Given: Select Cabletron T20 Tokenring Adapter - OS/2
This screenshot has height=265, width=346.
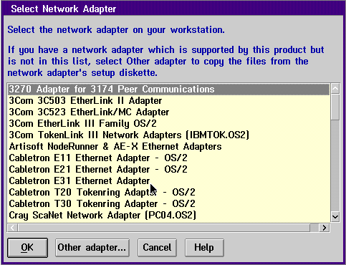Looking at the screenshot, I should tap(168, 192).
